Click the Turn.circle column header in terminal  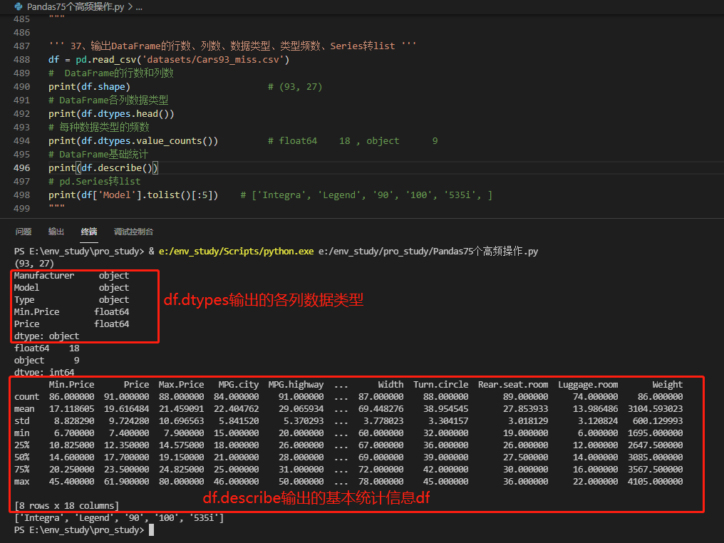point(440,385)
